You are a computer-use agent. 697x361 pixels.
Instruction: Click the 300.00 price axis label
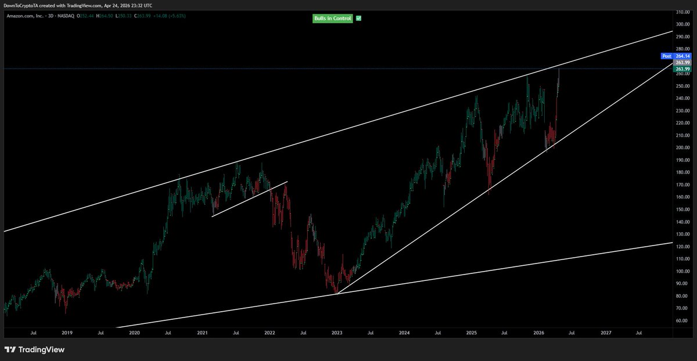coord(682,24)
